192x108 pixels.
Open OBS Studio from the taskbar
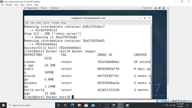pos(107,105)
